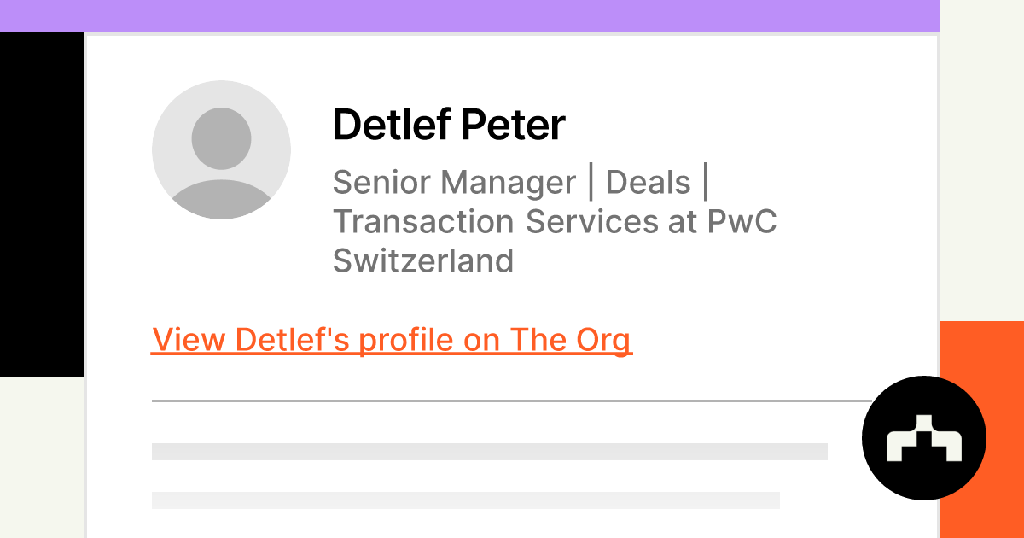
Task: Click the horizontal divider line under the link
Action: tap(512, 401)
